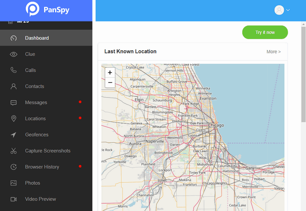Click the Video Preview camera icon

(x=14, y=199)
